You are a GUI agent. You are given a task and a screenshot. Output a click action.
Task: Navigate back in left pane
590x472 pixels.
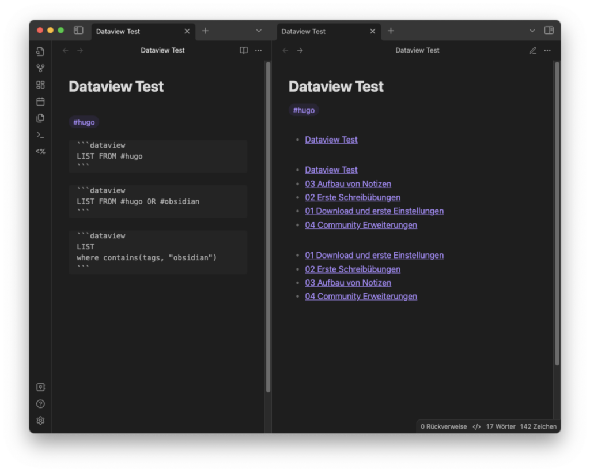66,50
